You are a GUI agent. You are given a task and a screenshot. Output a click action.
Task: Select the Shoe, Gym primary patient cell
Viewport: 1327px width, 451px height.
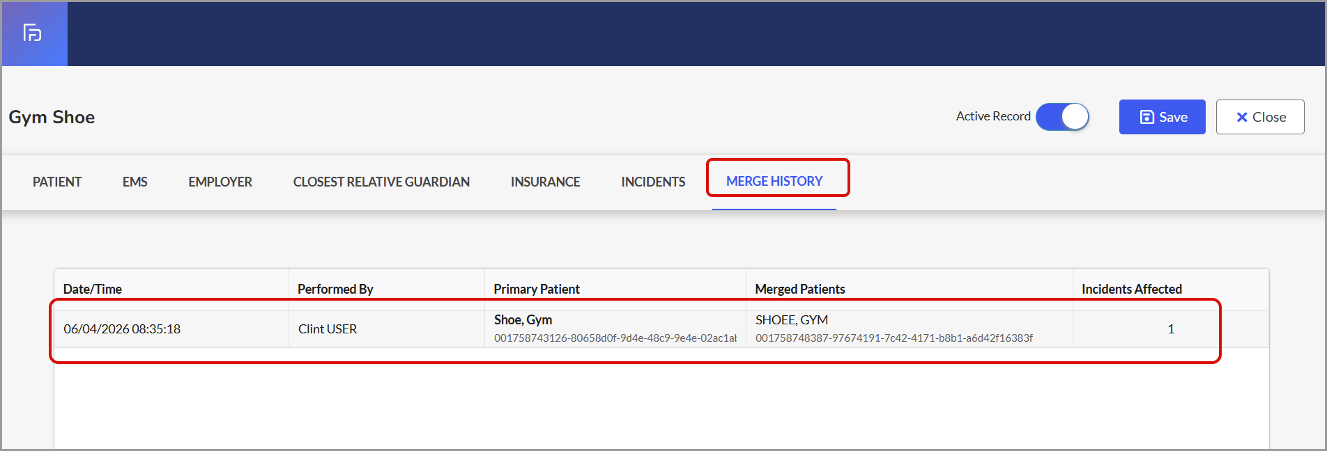(x=615, y=329)
